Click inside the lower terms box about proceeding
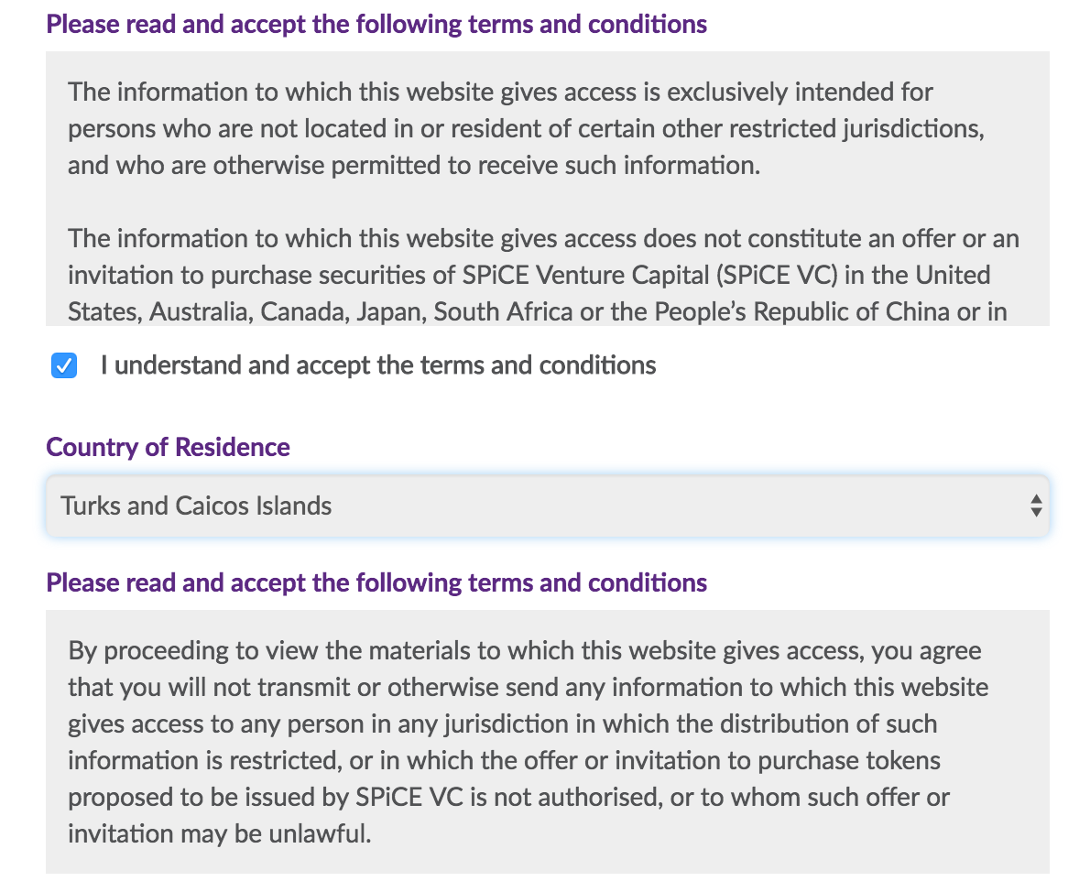Image resolution: width=1090 pixels, height=892 pixels. tap(548, 742)
